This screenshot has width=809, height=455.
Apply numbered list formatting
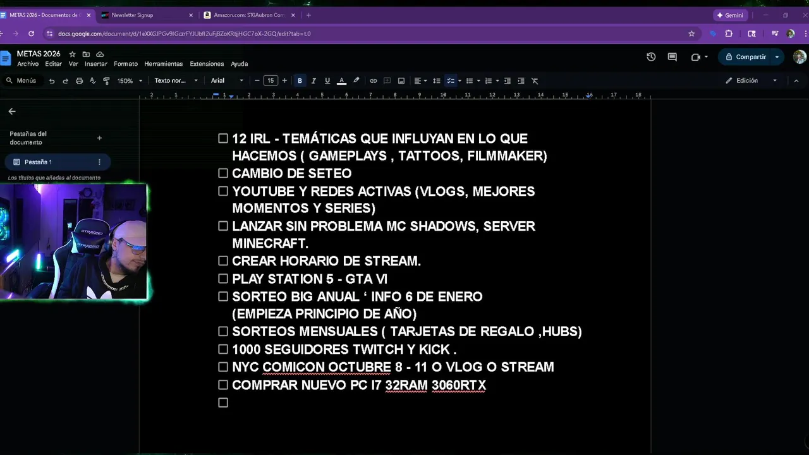pyautogui.click(x=488, y=81)
